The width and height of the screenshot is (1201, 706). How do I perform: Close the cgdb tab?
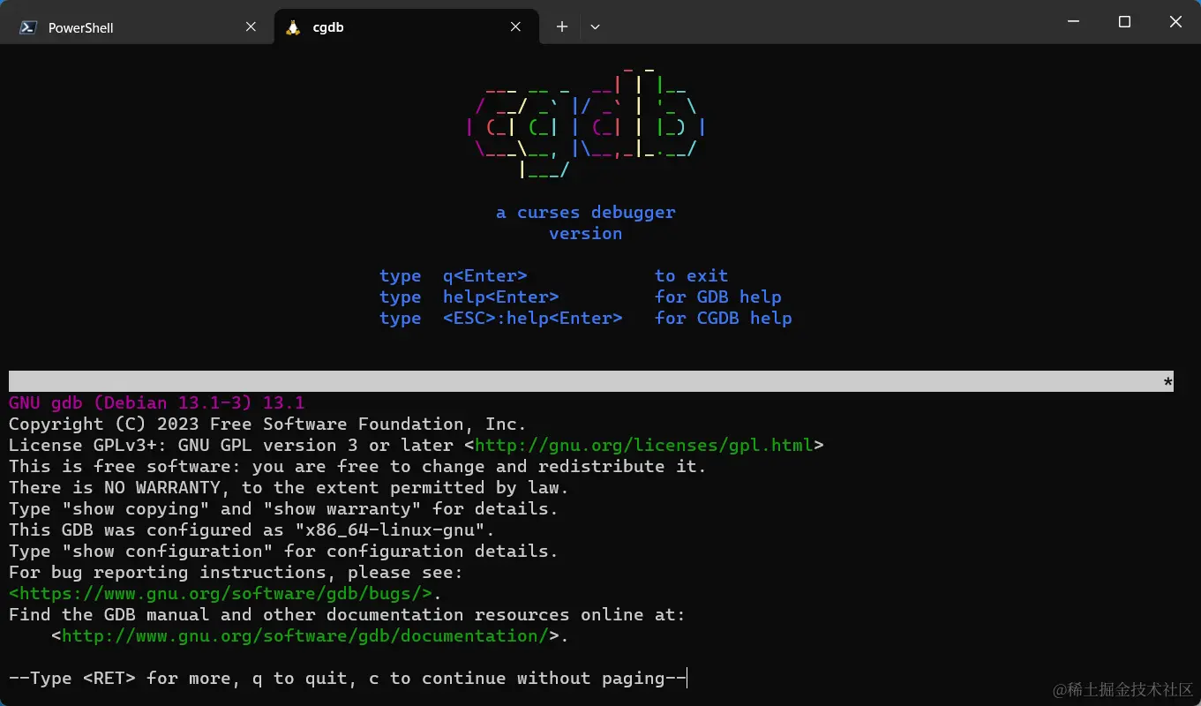515,27
